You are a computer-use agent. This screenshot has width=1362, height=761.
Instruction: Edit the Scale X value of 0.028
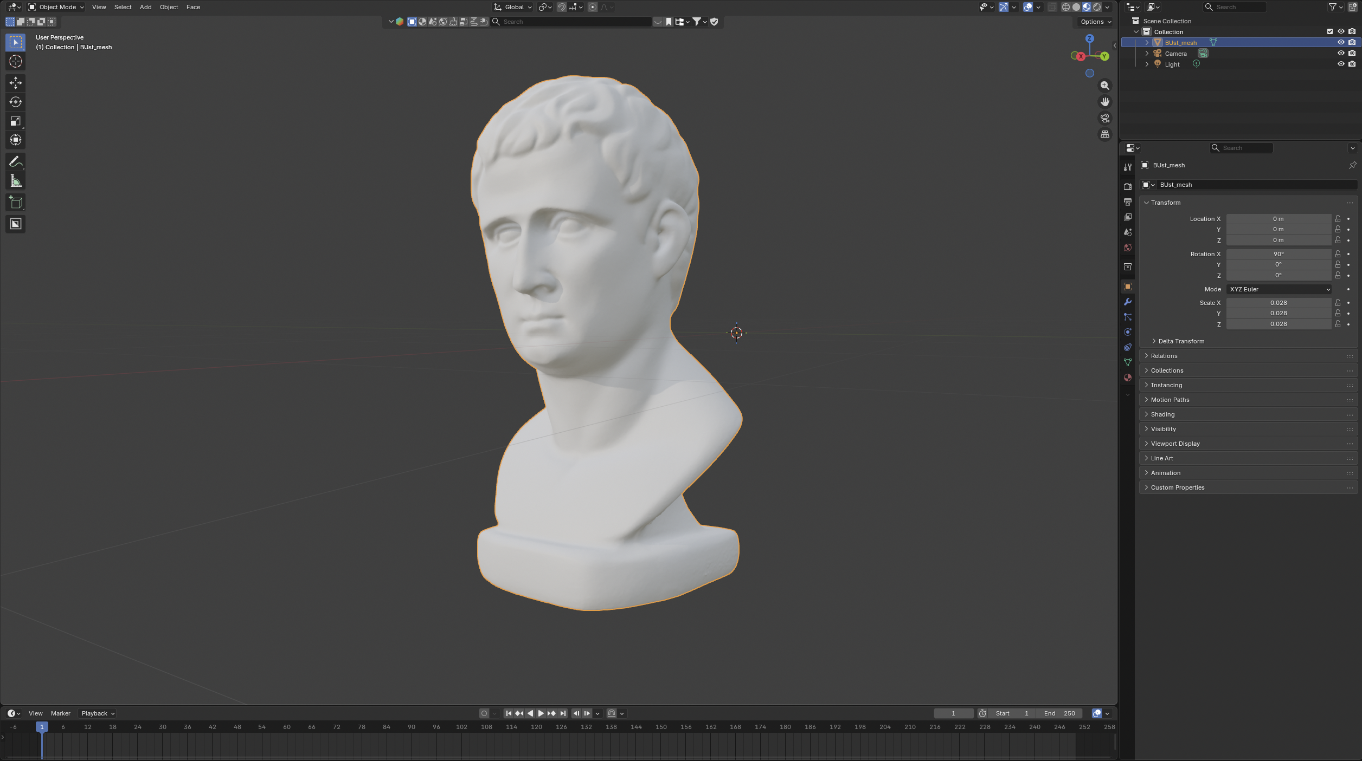tap(1278, 302)
